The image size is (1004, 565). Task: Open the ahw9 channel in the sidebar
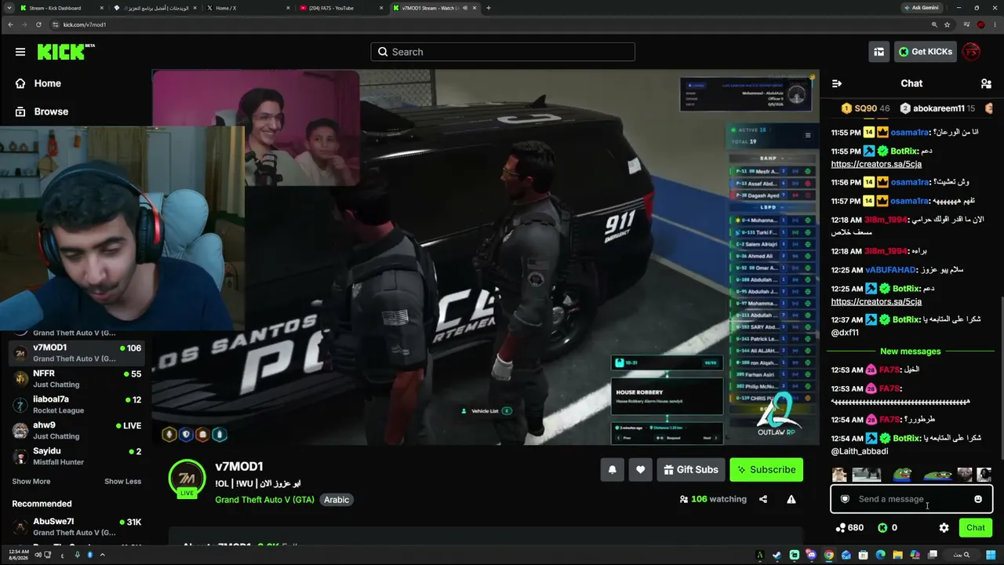76,431
